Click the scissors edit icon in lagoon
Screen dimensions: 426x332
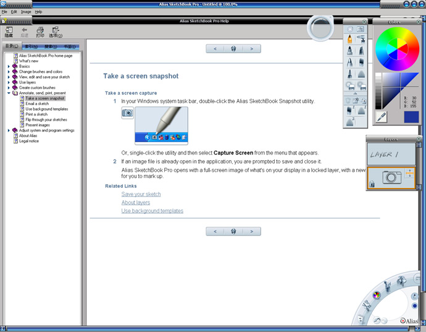pyautogui.click(x=367, y=305)
